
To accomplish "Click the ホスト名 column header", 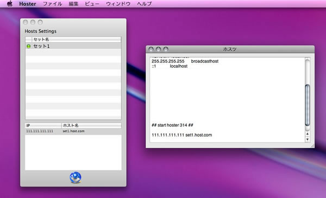I will 91,125.
